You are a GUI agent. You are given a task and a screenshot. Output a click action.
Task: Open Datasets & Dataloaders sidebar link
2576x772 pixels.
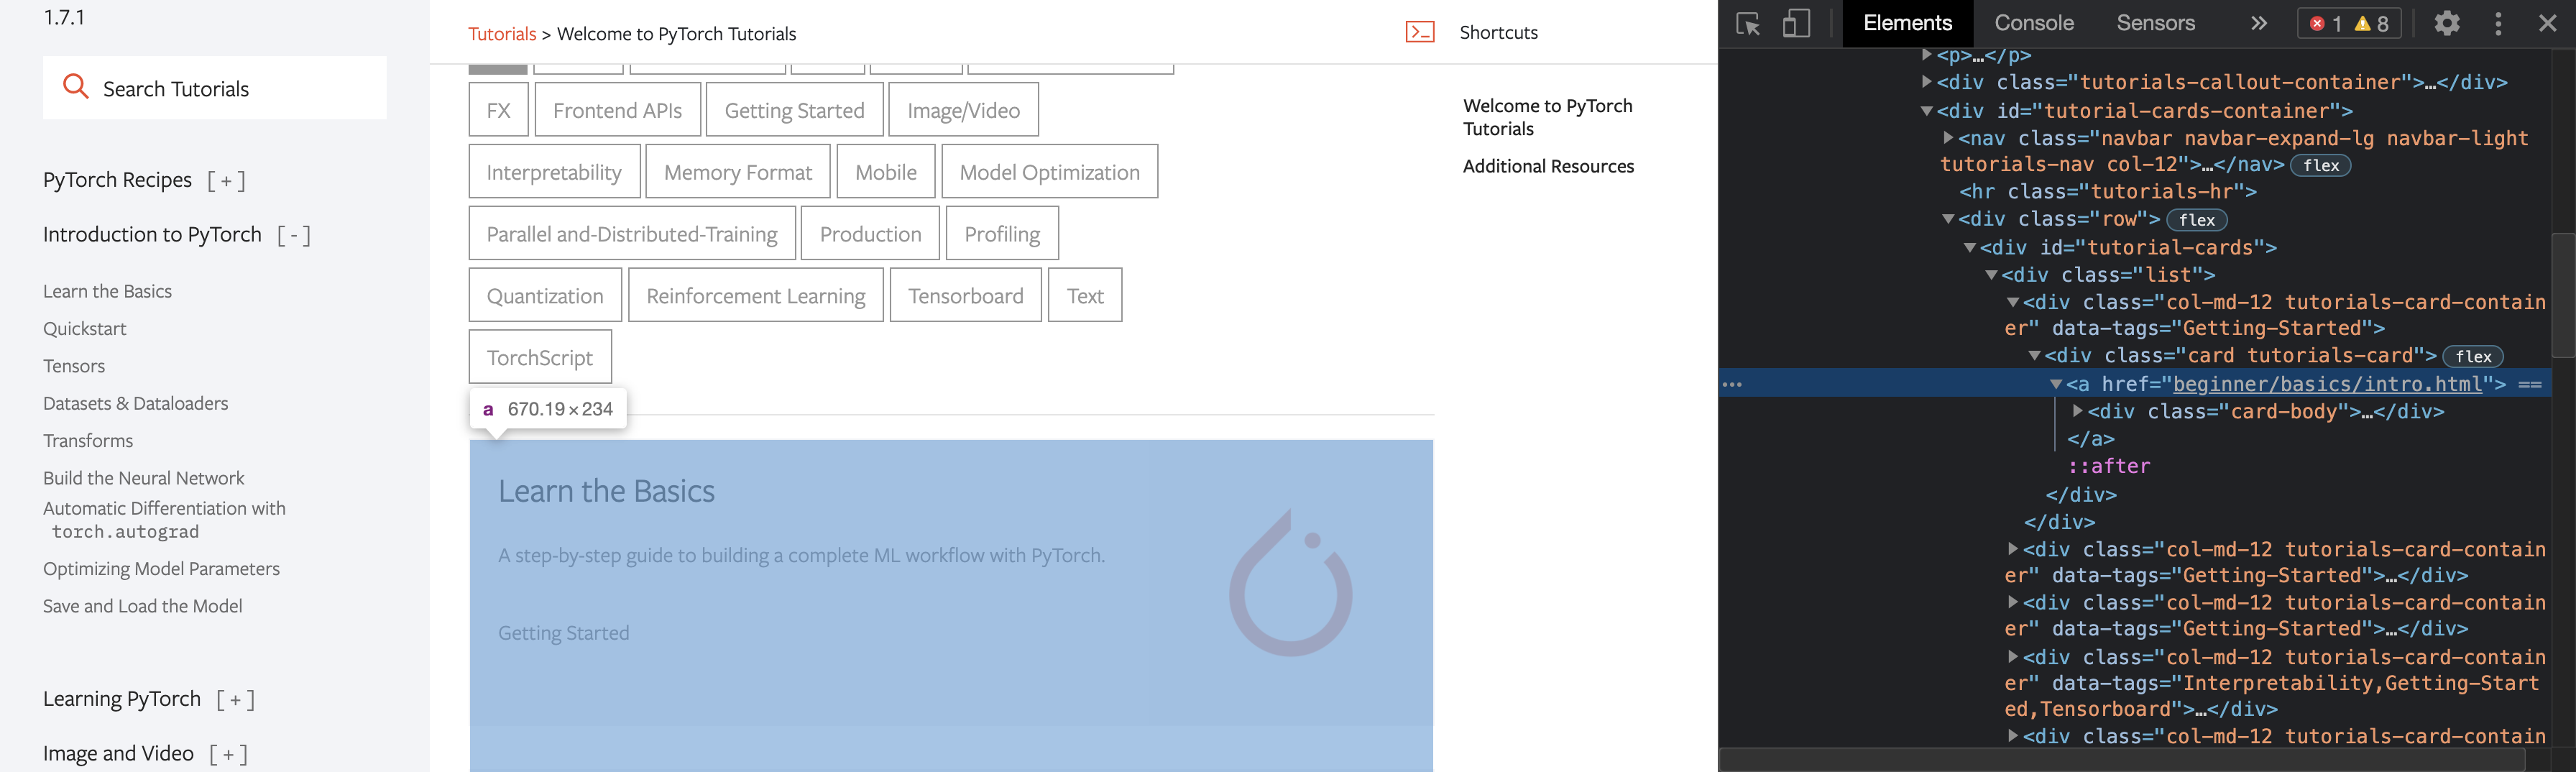pos(136,403)
